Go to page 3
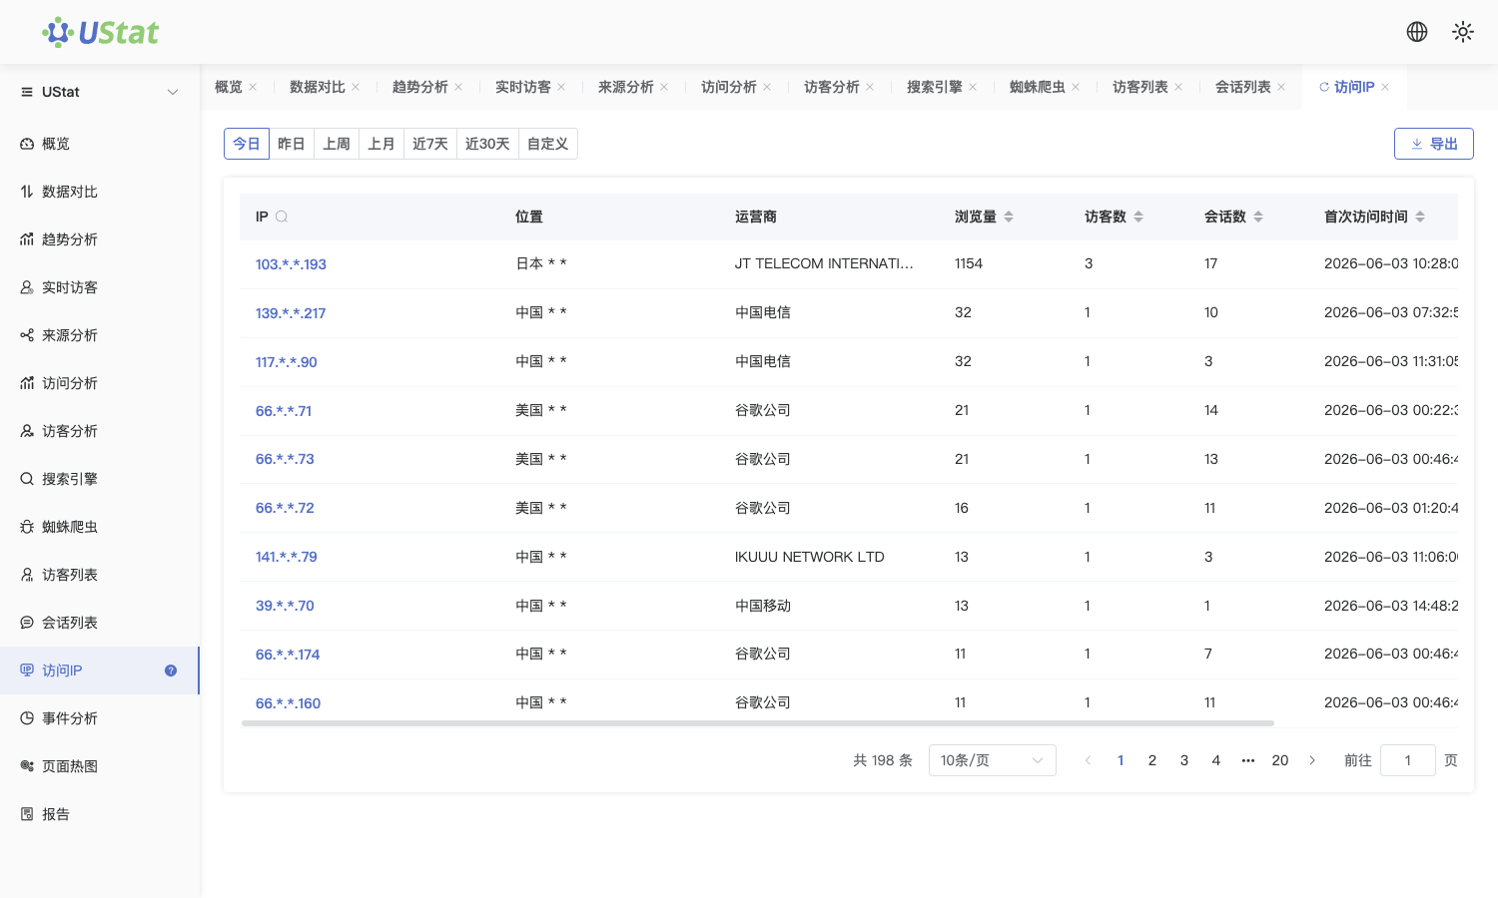Viewport: 1498px width, 898px height. click(1184, 760)
